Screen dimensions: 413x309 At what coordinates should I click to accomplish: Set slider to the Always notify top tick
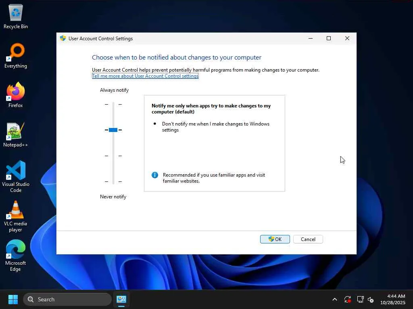pyautogui.click(x=113, y=104)
